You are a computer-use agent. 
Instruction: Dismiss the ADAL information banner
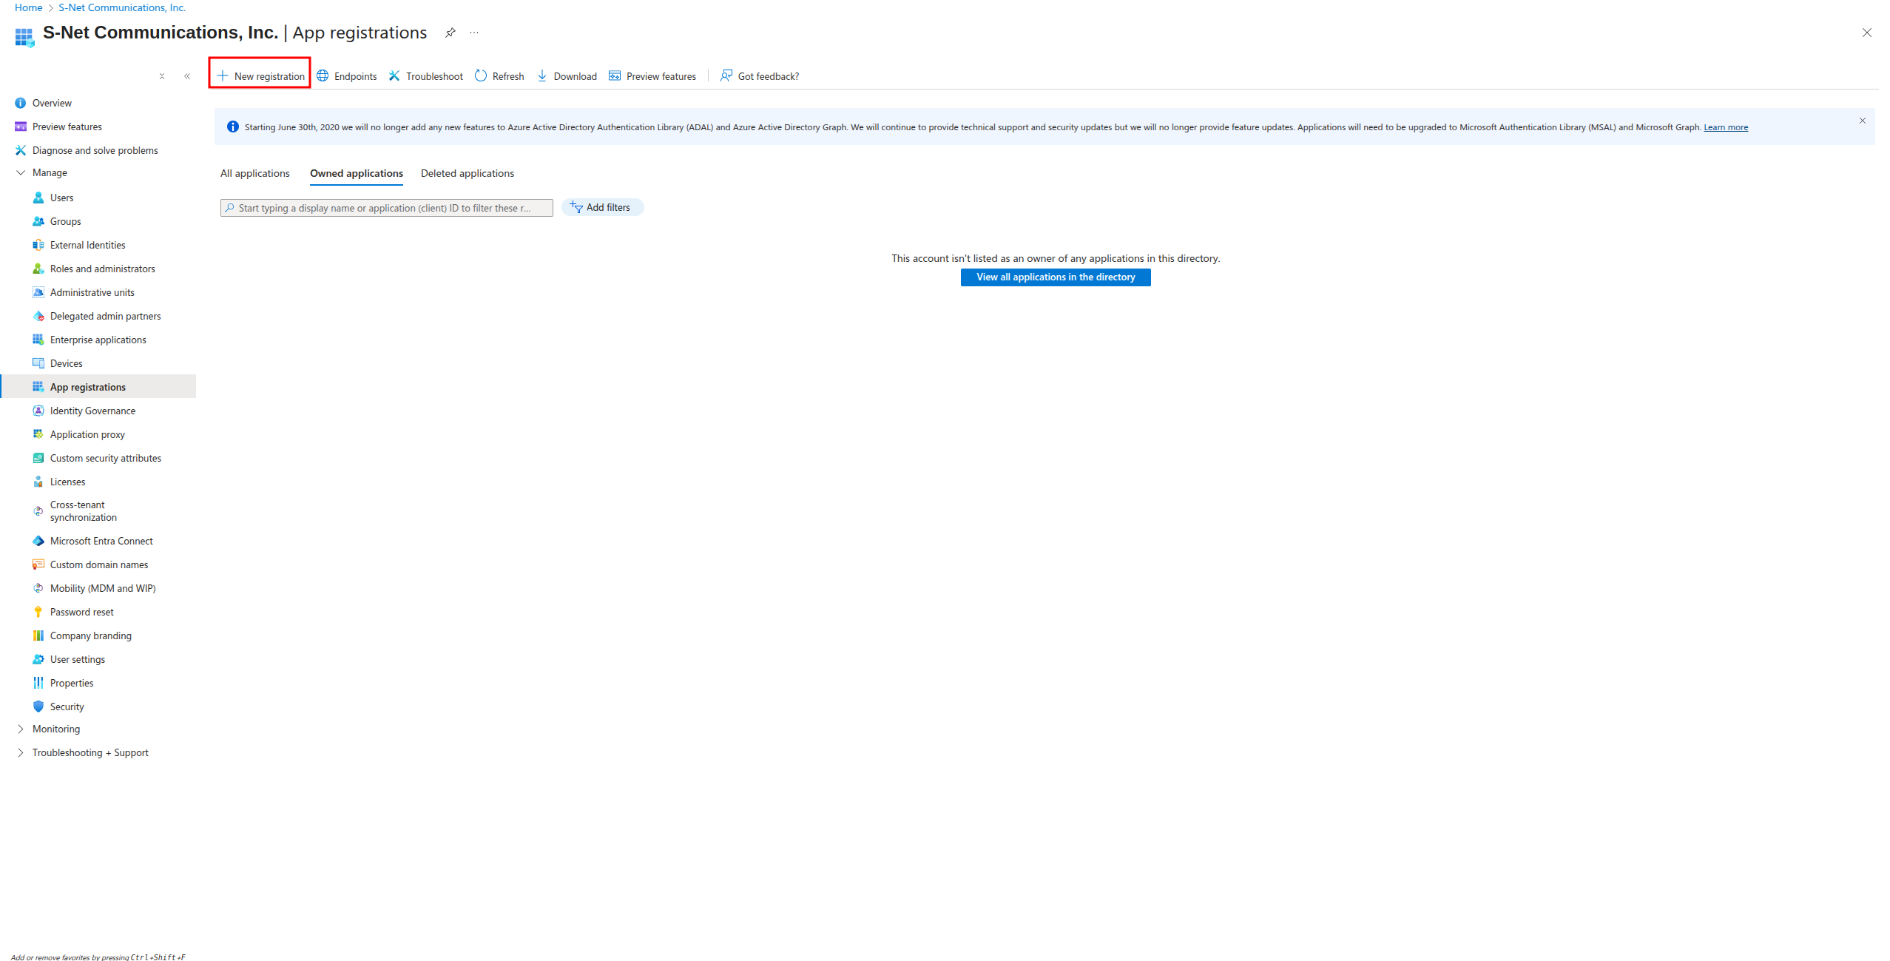pos(1863,121)
